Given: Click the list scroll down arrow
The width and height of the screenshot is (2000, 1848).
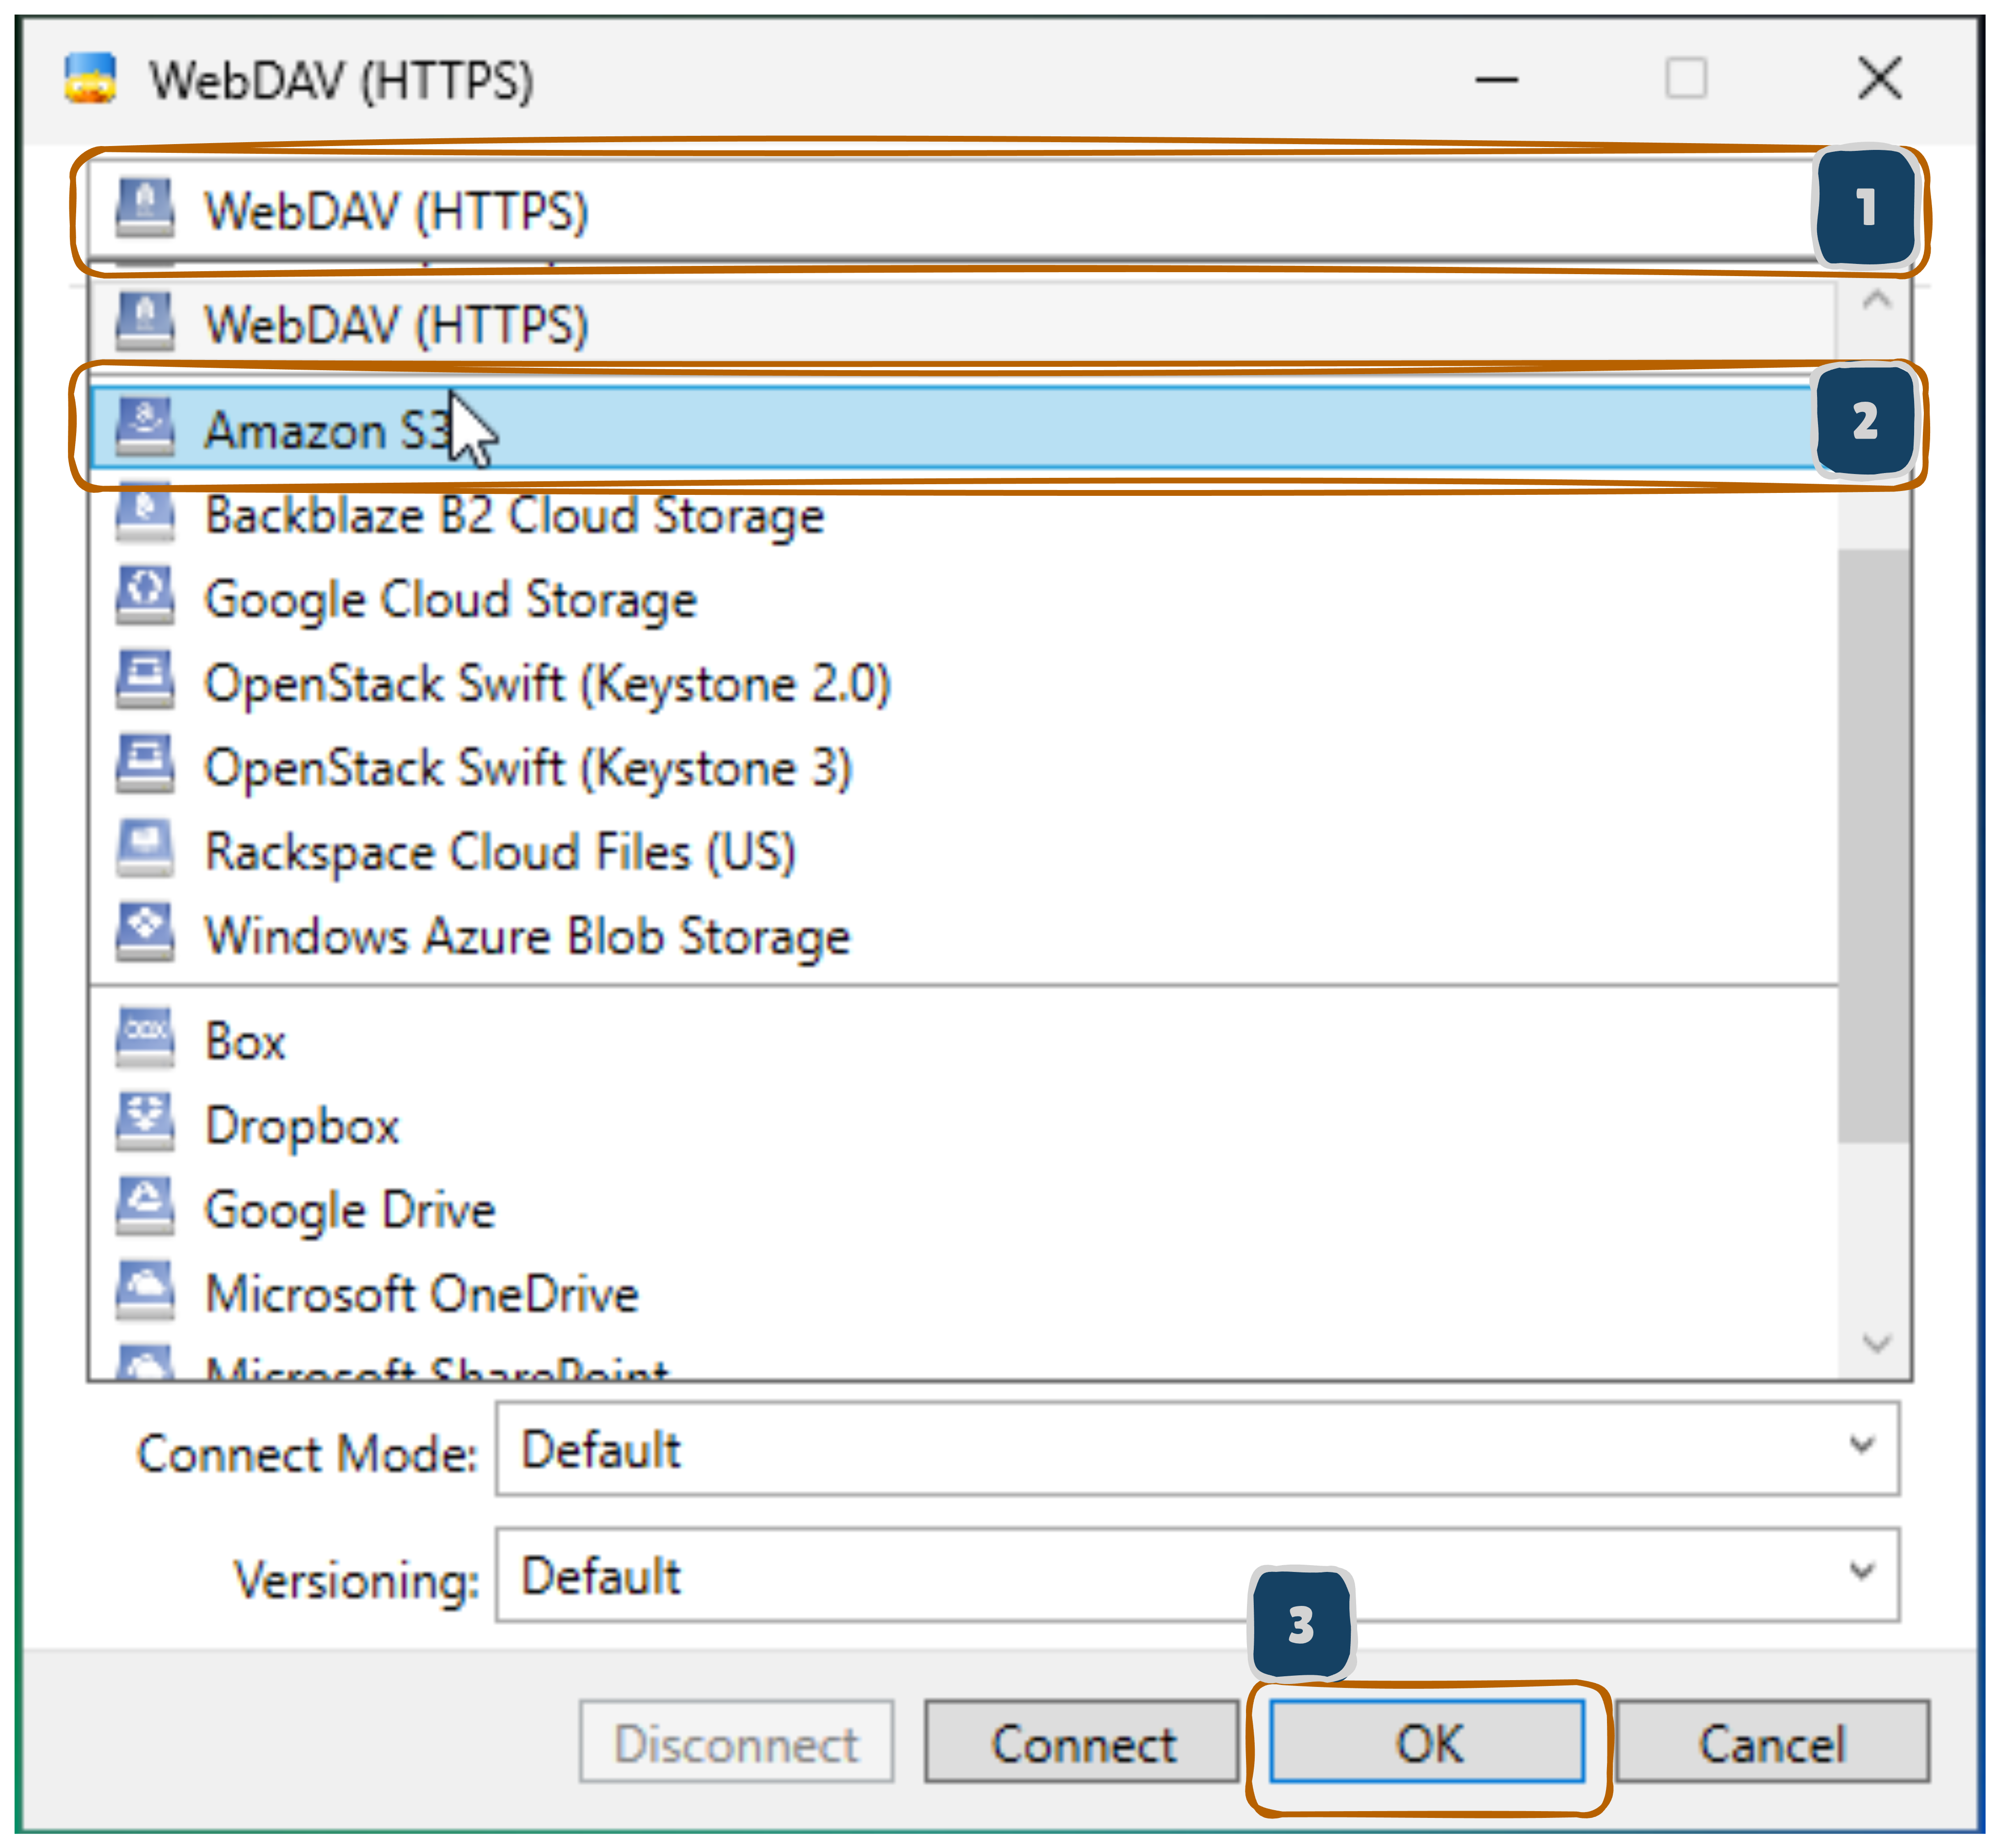Looking at the screenshot, I should [1876, 1343].
